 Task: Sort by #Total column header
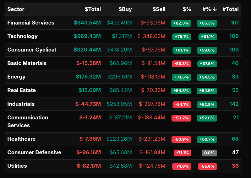(230, 9)
